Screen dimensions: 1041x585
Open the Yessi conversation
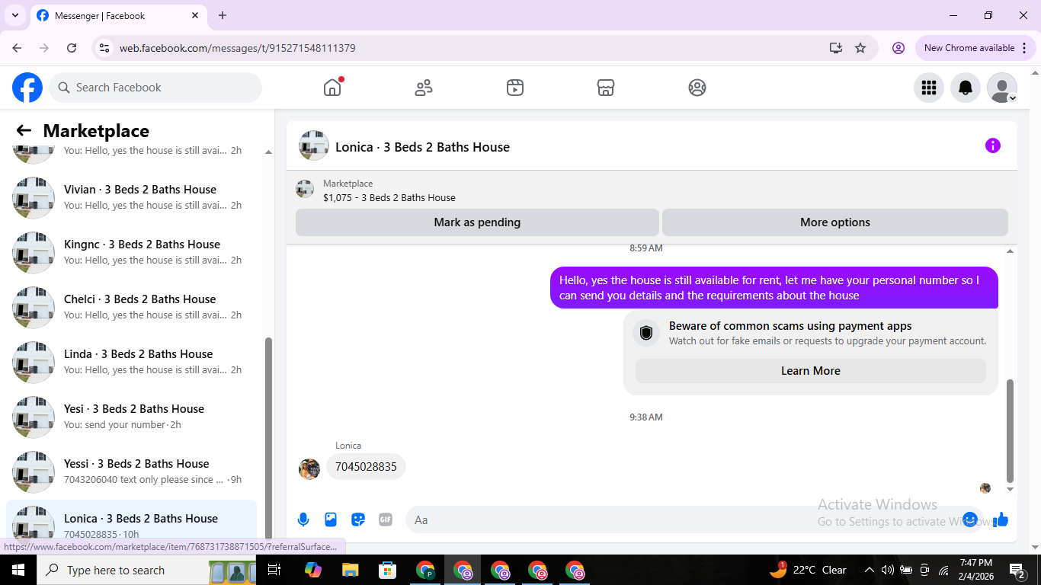pos(131,472)
